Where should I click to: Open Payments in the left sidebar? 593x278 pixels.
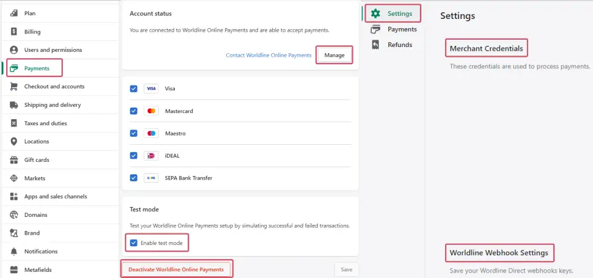37,68
